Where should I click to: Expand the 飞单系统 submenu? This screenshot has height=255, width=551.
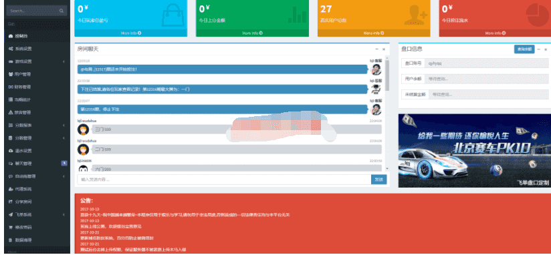tap(64, 215)
